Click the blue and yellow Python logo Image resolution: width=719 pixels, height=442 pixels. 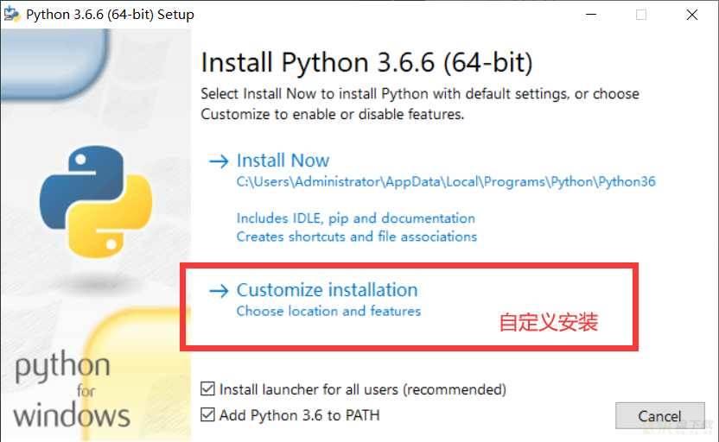coord(96,201)
